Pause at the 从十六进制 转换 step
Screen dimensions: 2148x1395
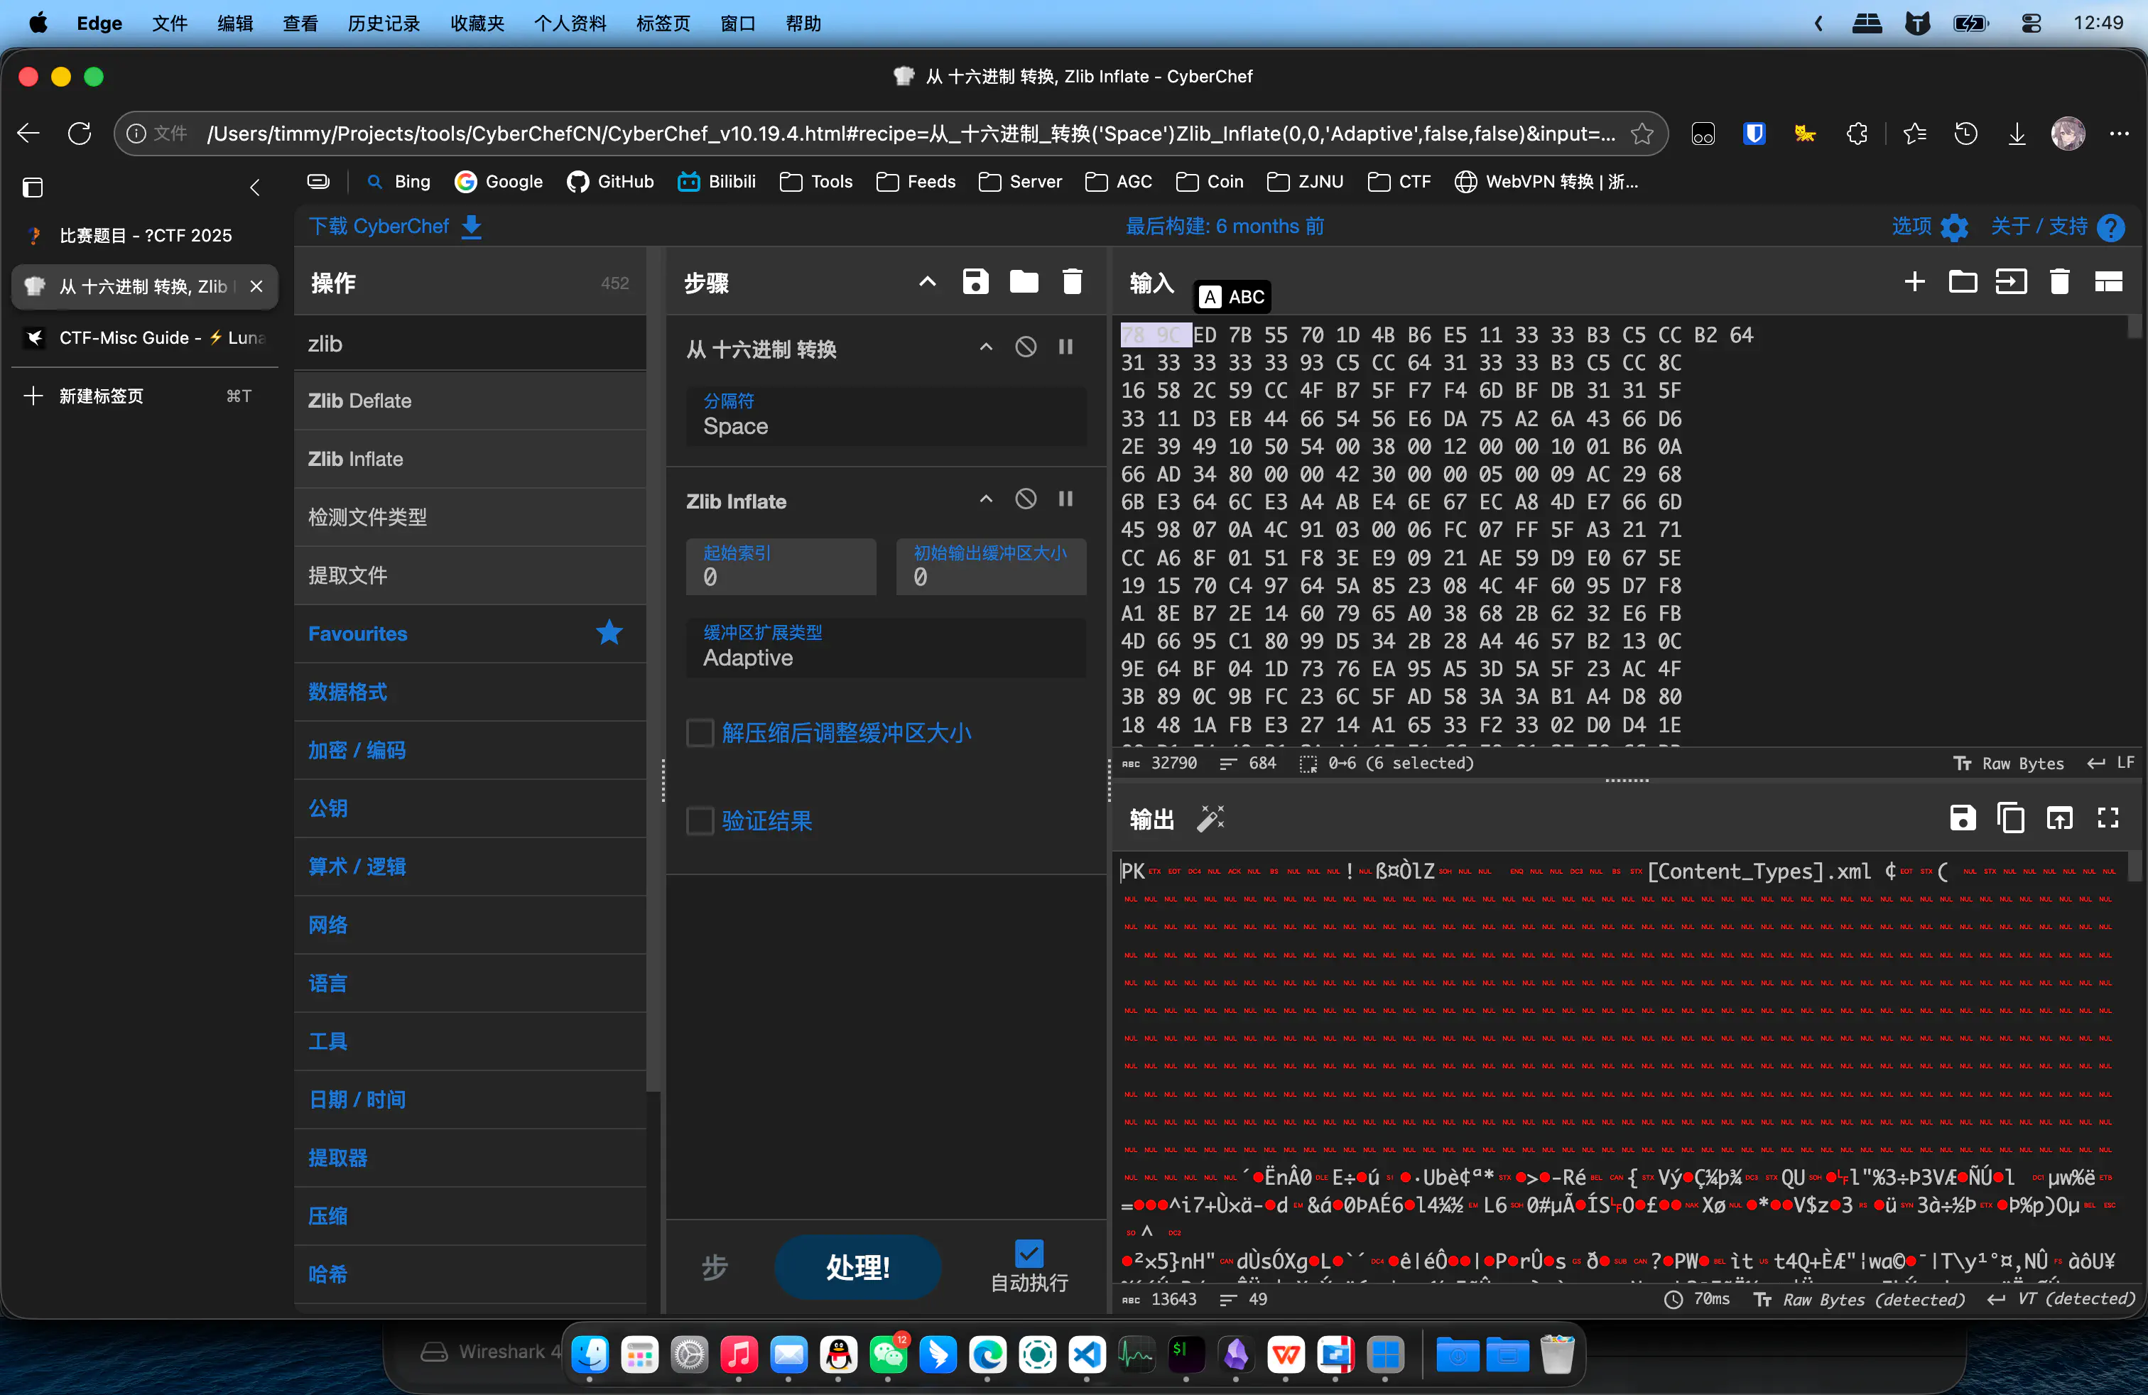[x=1066, y=347]
